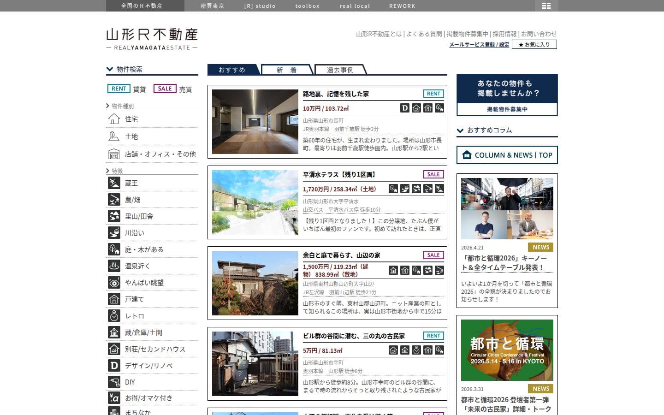Click the house icon in COLUMN & NEWS button
Viewport: 664px width, 415px height.
click(467, 155)
